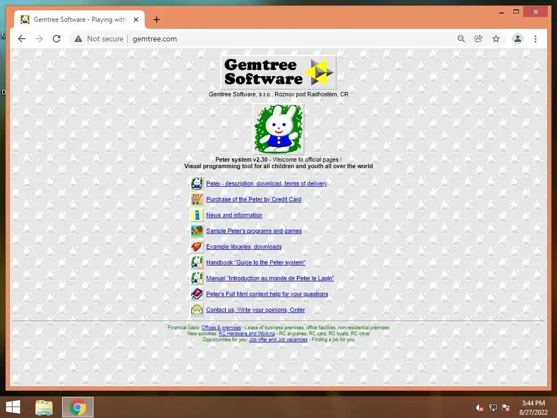Click the question mark book help icon
Image resolution: width=557 pixels, height=418 pixels.
pos(197,294)
